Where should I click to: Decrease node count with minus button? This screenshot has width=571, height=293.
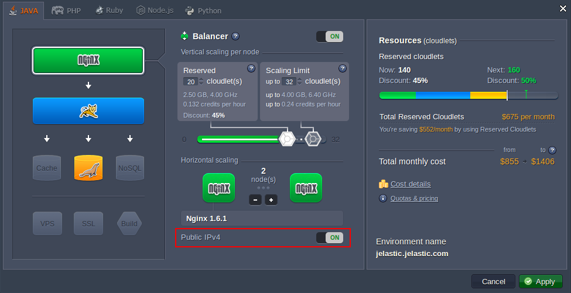click(255, 199)
